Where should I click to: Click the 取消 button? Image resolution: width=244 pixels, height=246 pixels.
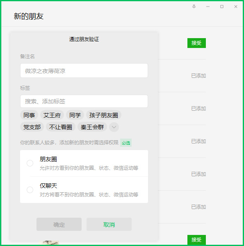[109, 224]
